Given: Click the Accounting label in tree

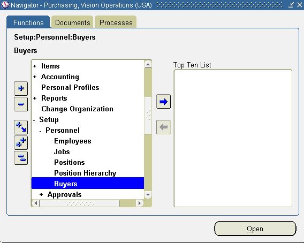Looking at the screenshot, I should (60, 77).
